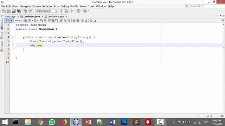The height and width of the screenshot is (126, 225).
Task: Click the Undo toolbar icon
Action: tap(25, 11)
